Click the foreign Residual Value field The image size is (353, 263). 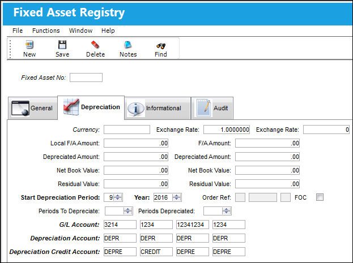coord(267,184)
